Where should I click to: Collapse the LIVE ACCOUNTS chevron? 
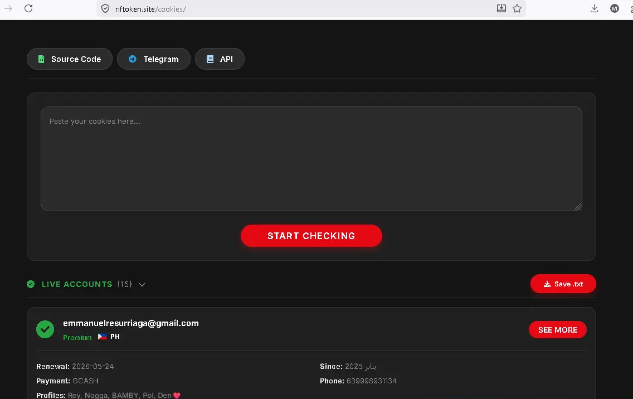tap(142, 284)
